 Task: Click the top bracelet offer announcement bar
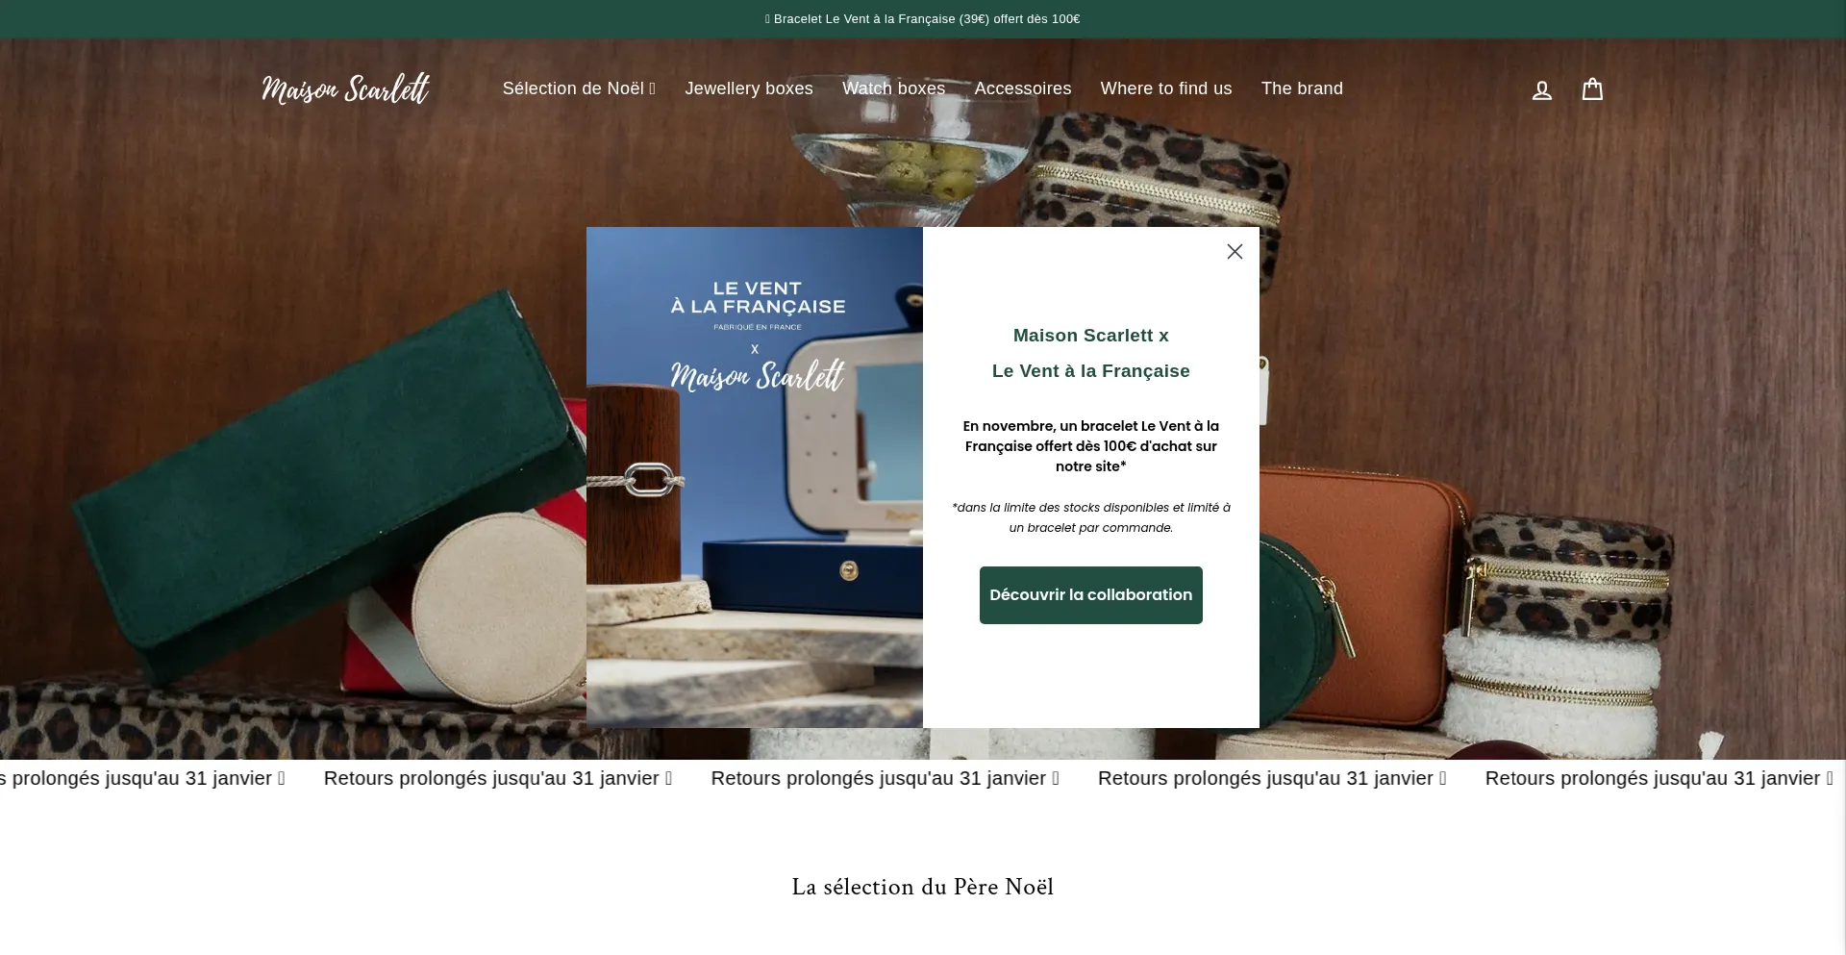[923, 19]
